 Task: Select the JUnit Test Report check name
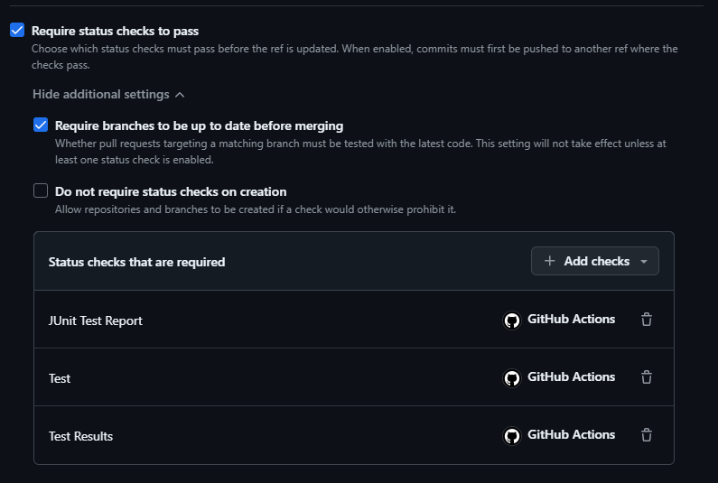pos(96,320)
